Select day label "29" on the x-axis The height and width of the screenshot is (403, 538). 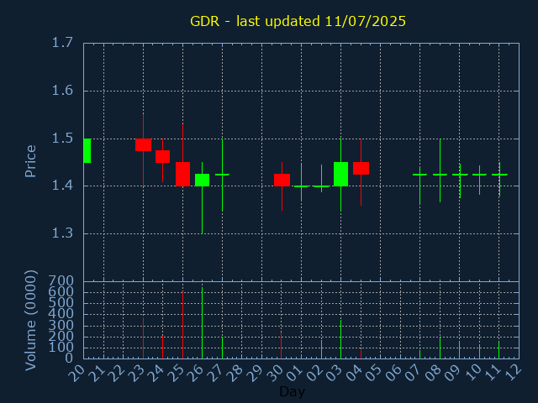coord(254,373)
